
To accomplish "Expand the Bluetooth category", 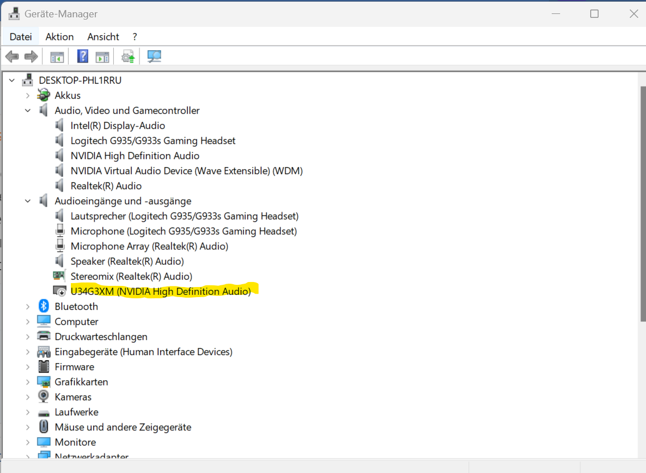I will tap(27, 307).
